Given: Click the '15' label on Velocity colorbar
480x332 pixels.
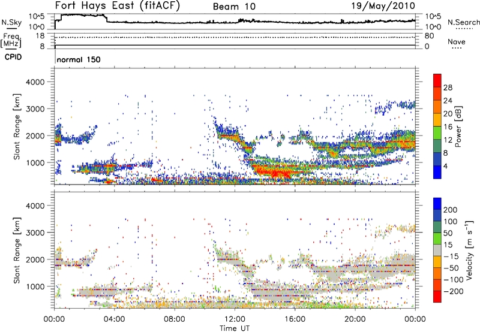Looking at the screenshot, I should pyautogui.click(x=448, y=245).
